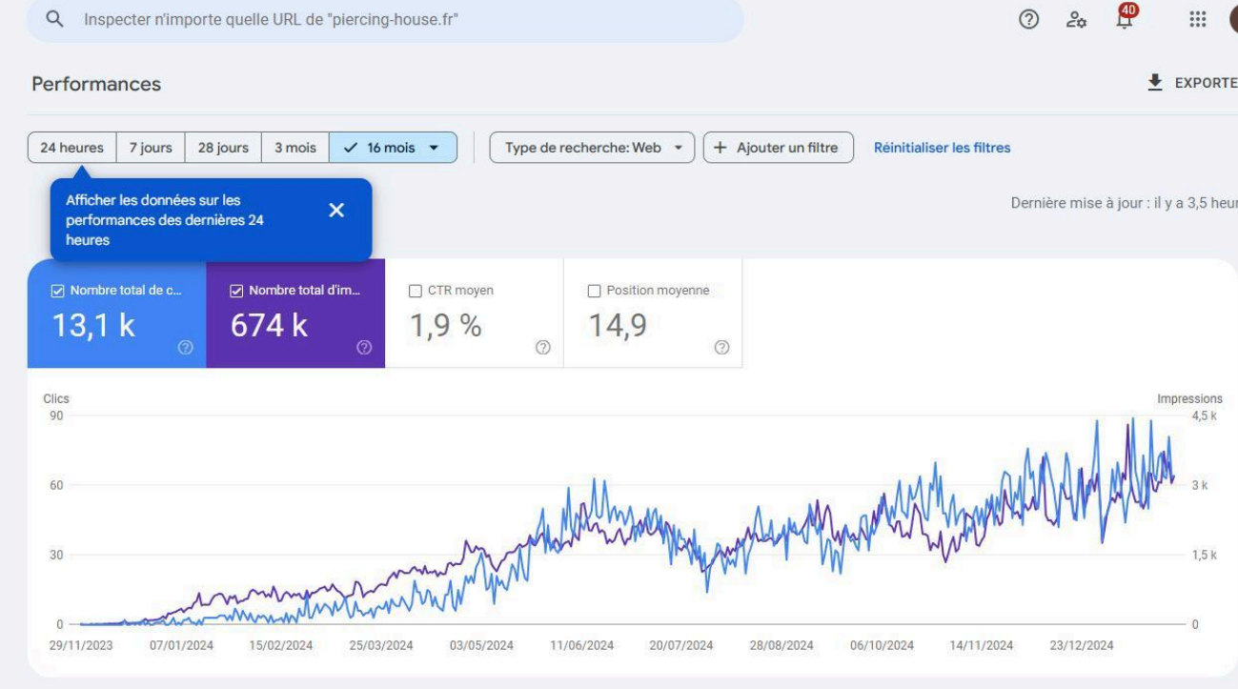This screenshot has height=689, width=1238.
Task: Open help for total impressions card
Action: (364, 348)
